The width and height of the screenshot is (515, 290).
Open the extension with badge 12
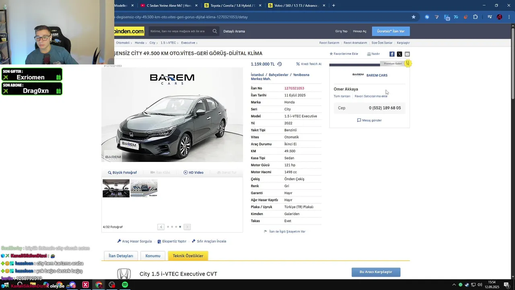coord(447,17)
